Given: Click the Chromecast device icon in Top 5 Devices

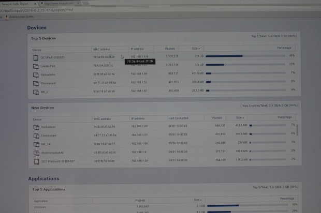Looking at the screenshot, I should click(36, 82).
